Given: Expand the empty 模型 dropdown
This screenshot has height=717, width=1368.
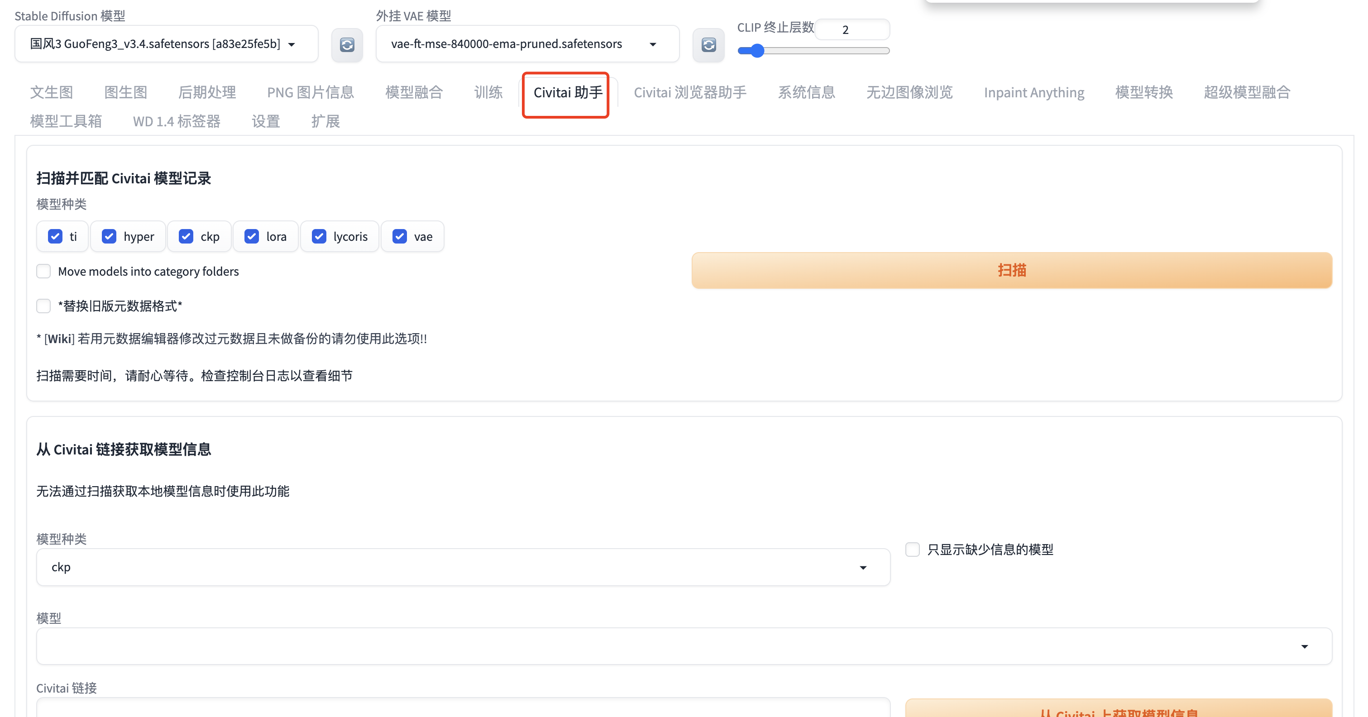Looking at the screenshot, I should 684,646.
